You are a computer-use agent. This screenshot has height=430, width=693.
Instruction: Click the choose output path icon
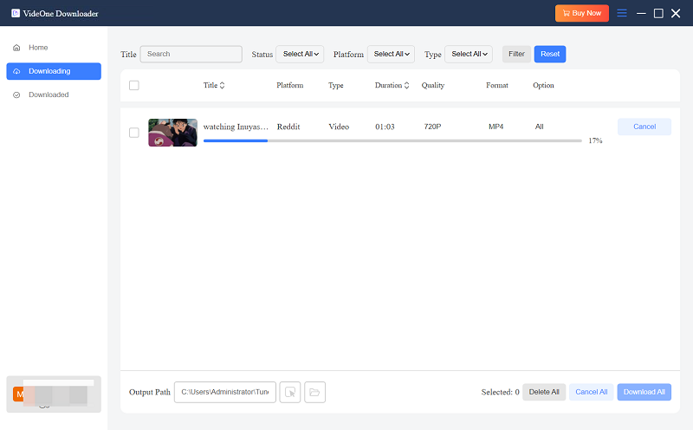[x=290, y=393]
